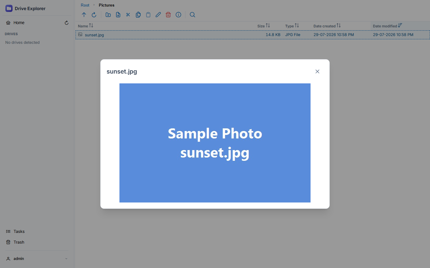
Task: Click the admin user icon
Action: [8, 259]
